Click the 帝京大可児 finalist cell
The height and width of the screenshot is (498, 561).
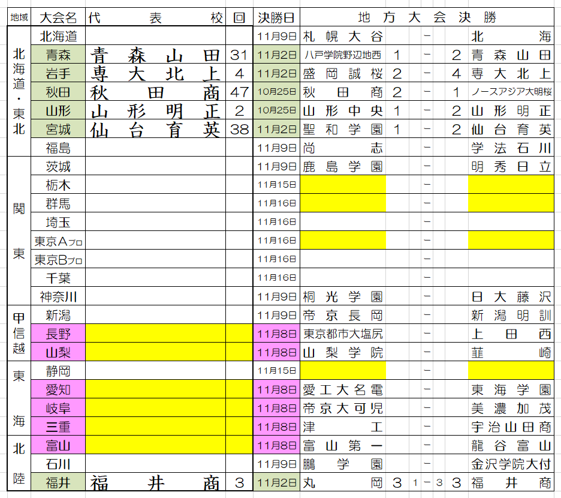pos(343,408)
